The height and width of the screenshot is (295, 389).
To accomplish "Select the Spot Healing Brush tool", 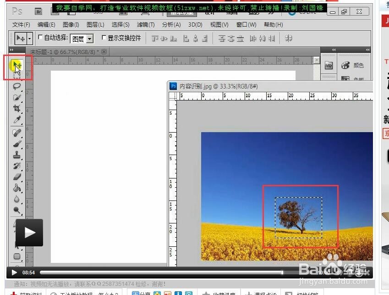I will 16,133.
